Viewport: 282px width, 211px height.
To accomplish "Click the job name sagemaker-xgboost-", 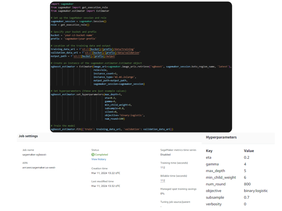I will [34, 154].
